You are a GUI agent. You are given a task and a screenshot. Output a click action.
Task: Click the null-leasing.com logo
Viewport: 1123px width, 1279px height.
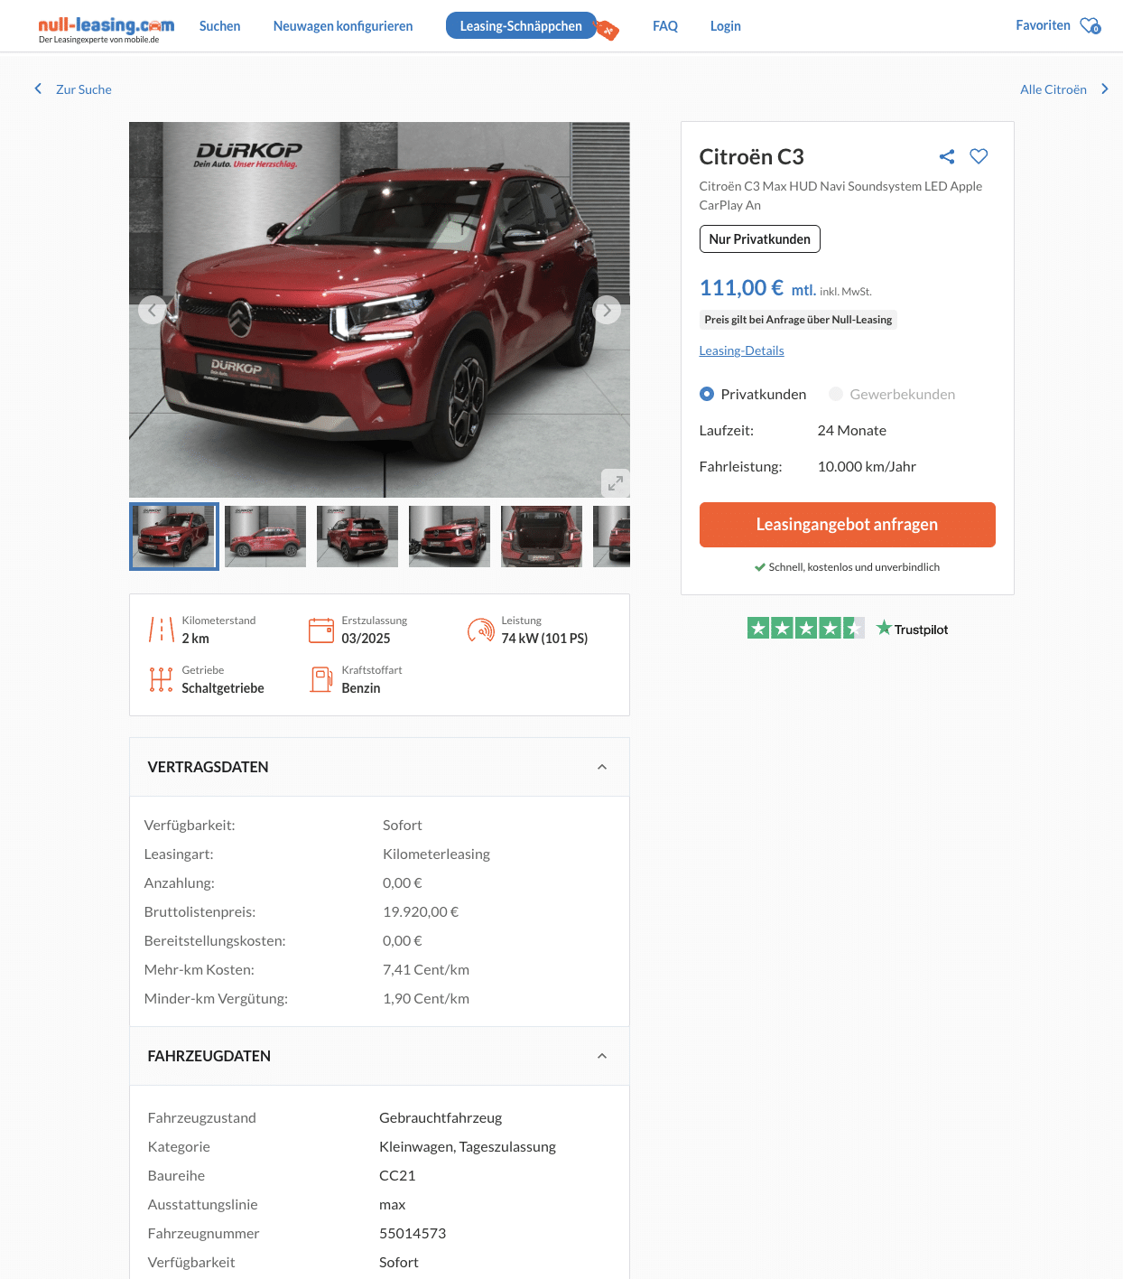[106, 28]
